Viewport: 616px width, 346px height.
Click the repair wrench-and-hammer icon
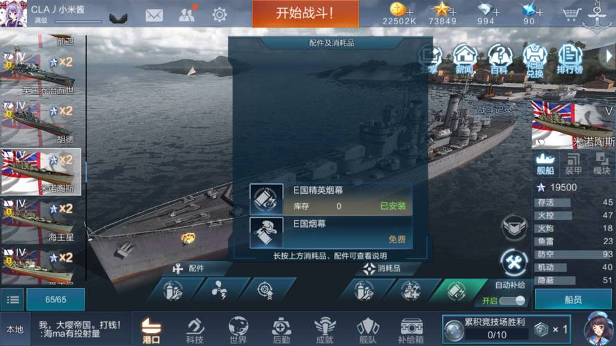pos(514,262)
